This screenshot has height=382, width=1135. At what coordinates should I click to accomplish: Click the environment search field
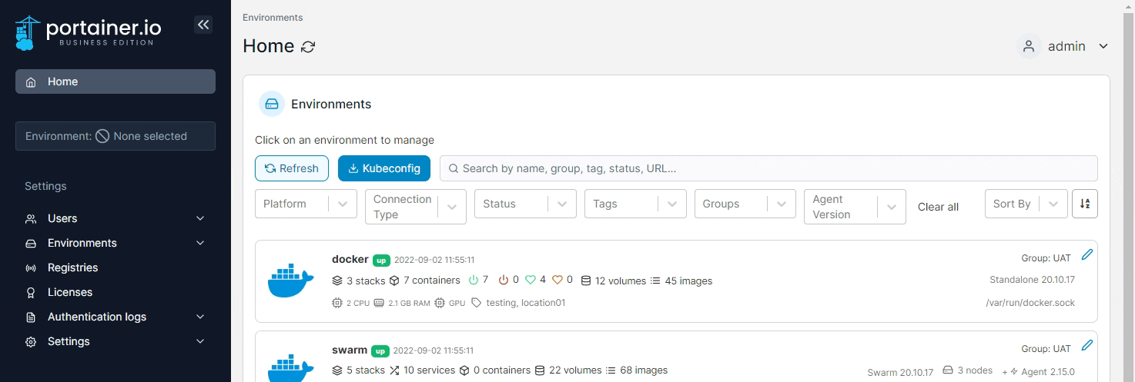[x=768, y=168]
